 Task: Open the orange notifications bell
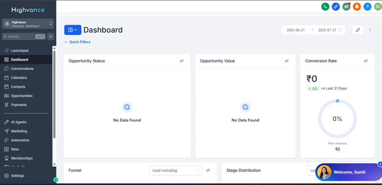[x=357, y=6]
